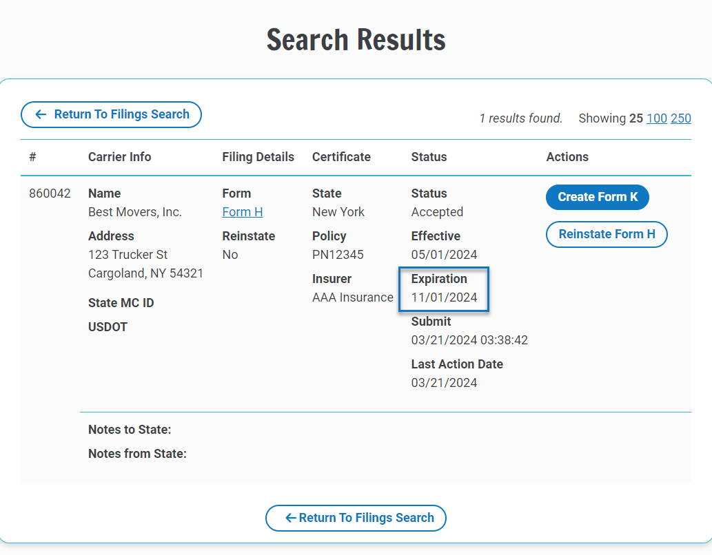Show 250 results per page
This screenshot has height=555, width=712.
[681, 118]
